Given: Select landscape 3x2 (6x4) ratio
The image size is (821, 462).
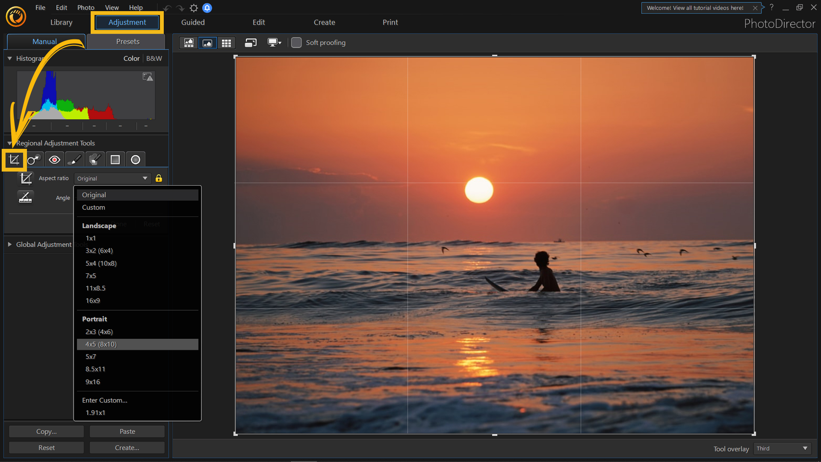Looking at the screenshot, I should (138, 251).
